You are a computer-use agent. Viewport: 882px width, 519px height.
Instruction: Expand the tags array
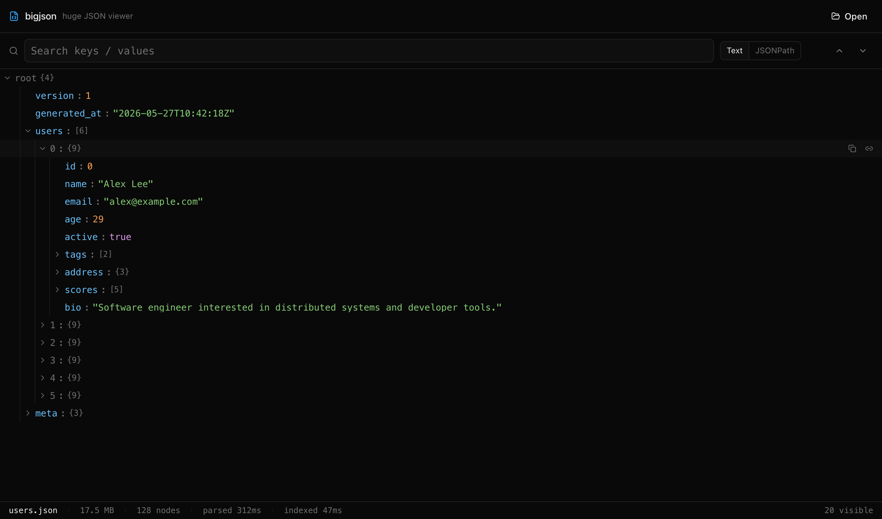(57, 254)
